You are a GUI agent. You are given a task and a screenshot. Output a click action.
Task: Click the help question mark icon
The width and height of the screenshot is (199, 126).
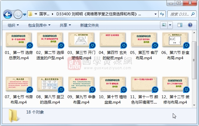190,25
